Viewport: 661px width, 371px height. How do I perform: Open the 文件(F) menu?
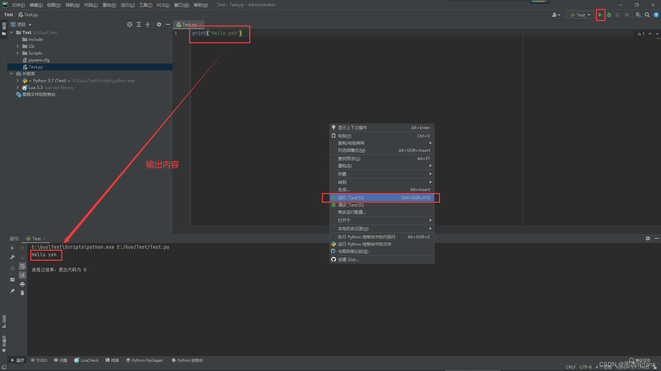pos(18,5)
